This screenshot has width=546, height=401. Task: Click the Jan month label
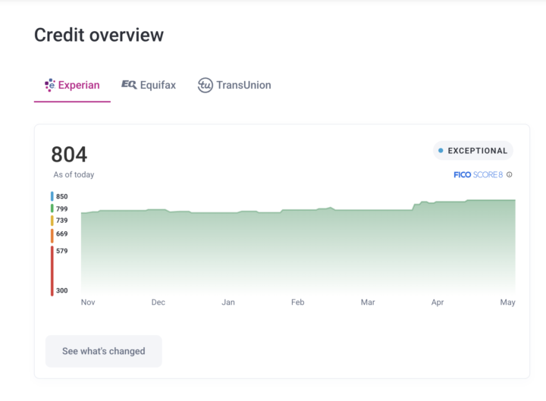pyautogui.click(x=228, y=302)
